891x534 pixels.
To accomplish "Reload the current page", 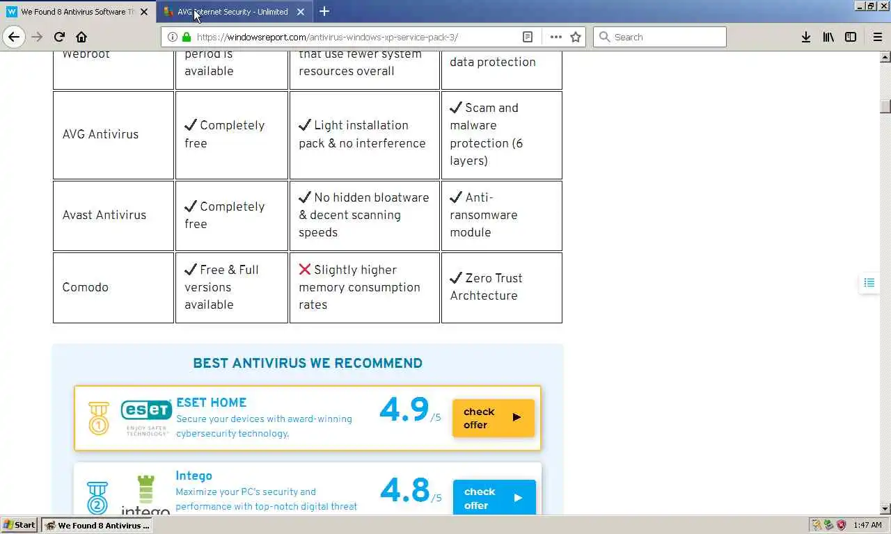I will click(59, 37).
